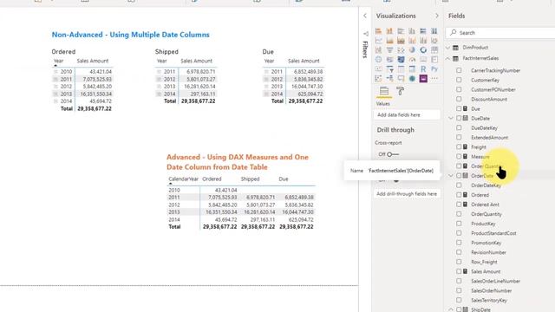
Task: Click the Add data fields here well
Action: click(x=407, y=115)
